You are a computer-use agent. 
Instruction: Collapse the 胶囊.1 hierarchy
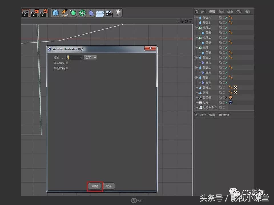coord(196,68)
